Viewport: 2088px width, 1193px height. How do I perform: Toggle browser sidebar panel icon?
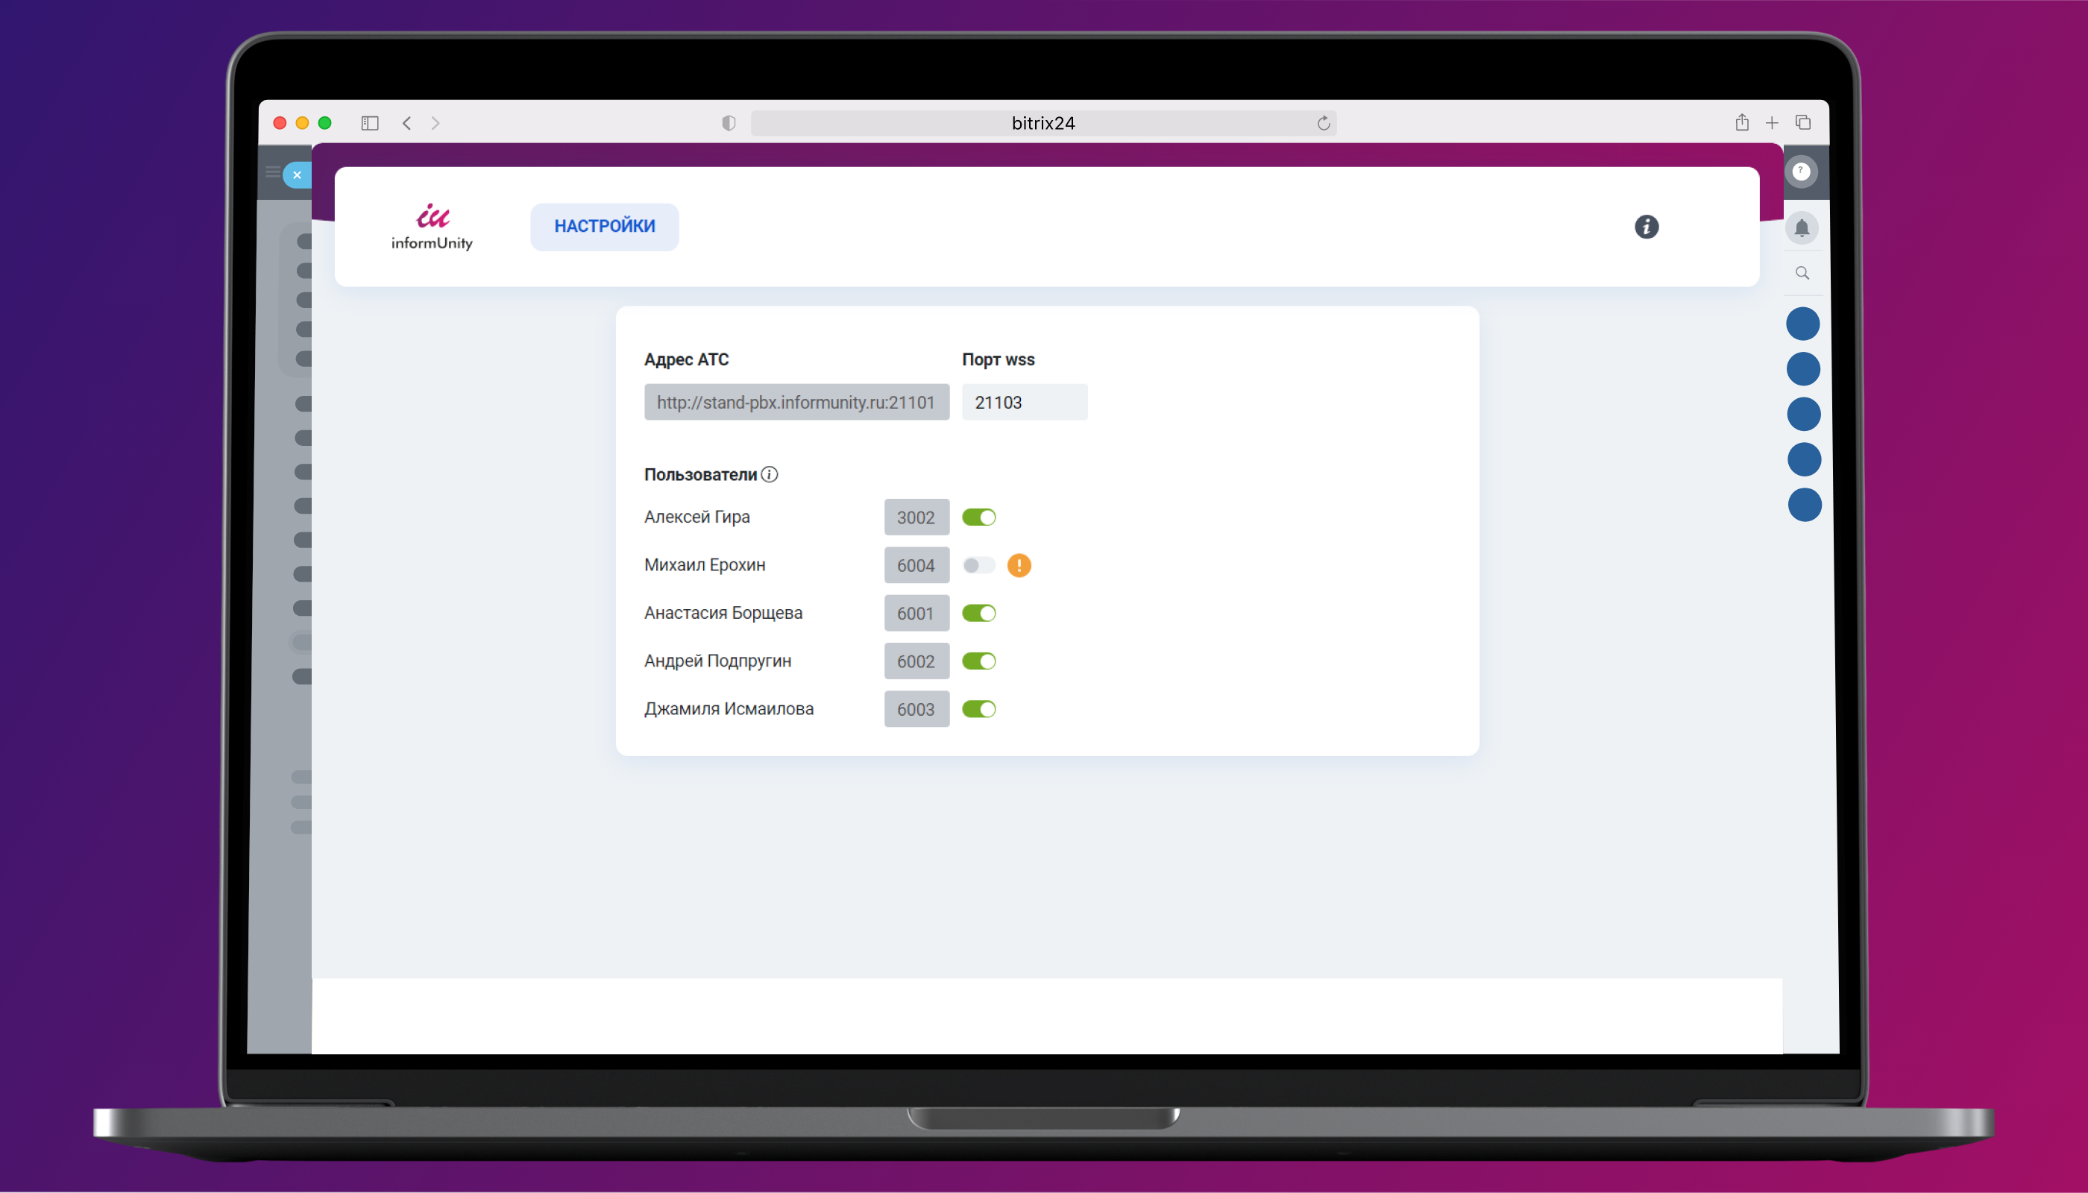click(370, 123)
